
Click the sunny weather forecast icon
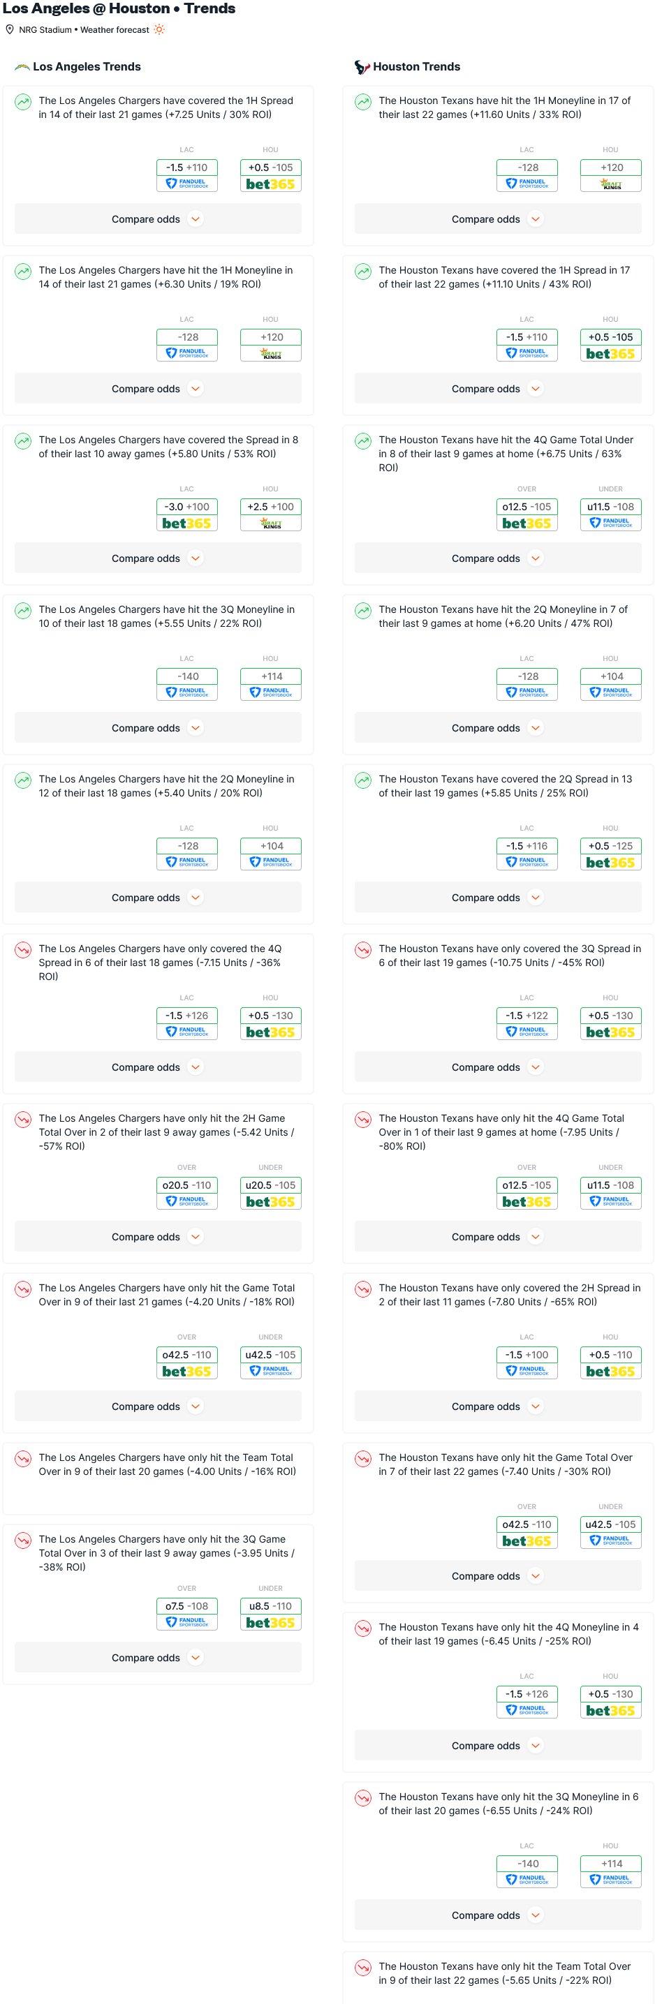click(159, 29)
